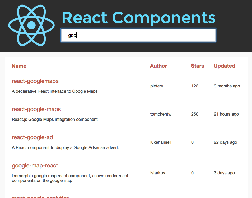Select author name istarkov
Viewport: 252px width, 198px height.
pos(158,173)
